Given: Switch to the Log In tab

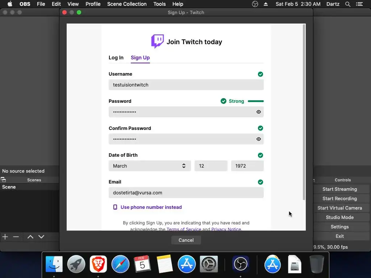Looking at the screenshot, I should tap(116, 58).
